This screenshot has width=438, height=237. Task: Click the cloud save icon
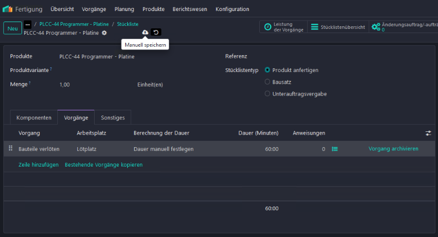(145, 33)
